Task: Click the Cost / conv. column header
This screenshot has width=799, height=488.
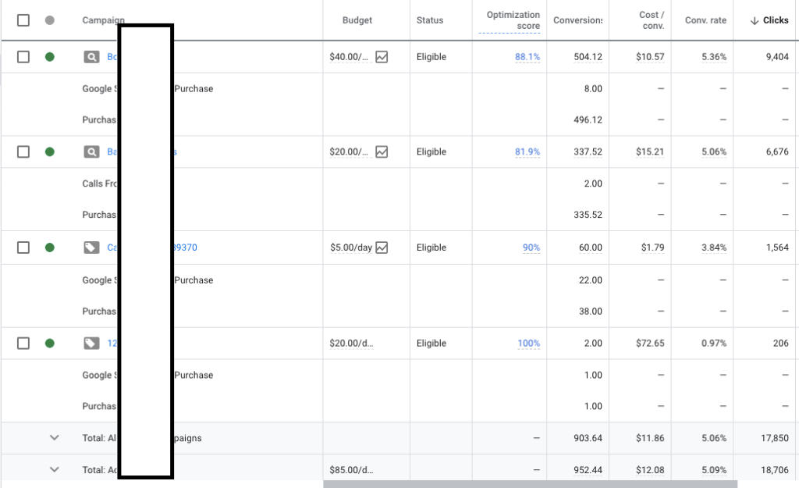Action: (652, 20)
